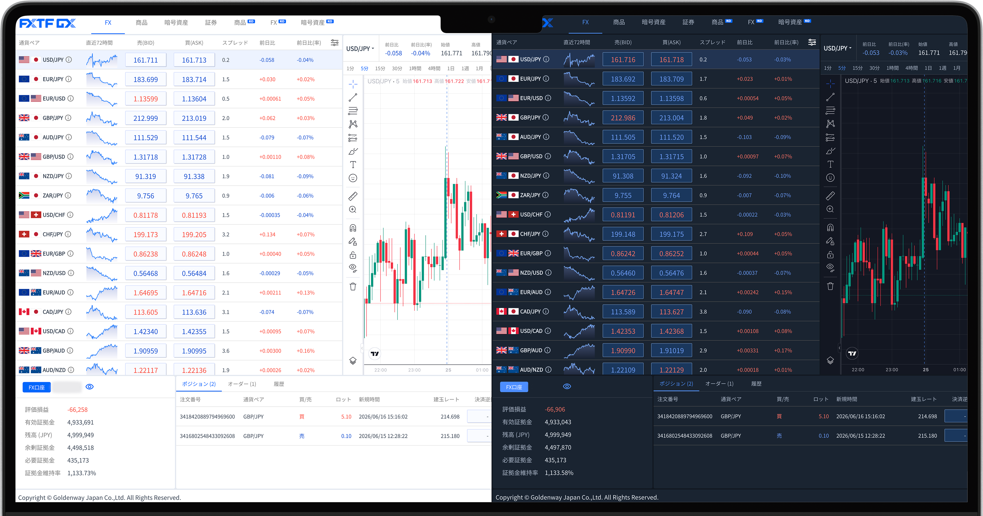Click the TradingView logo in dark-theme chart
983x516 pixels.
(x=852, y=353)
